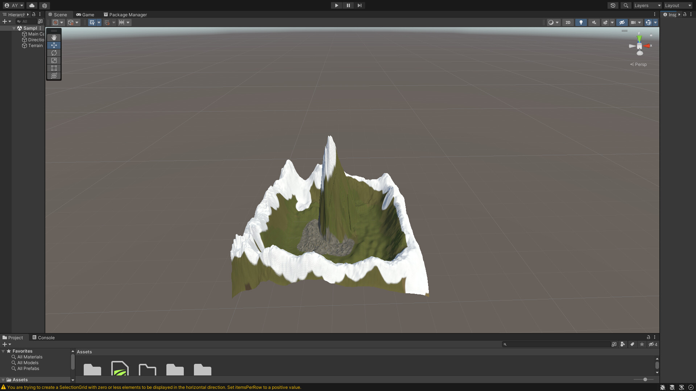This screenshot has height=391, width=696.
Task: Click the Unity Version Control cloud icon
Action: tap(32, 5)
